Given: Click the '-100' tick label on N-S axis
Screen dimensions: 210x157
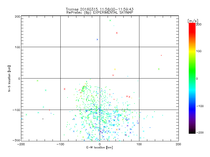Looking at the screenshot, I should point(16,110).
